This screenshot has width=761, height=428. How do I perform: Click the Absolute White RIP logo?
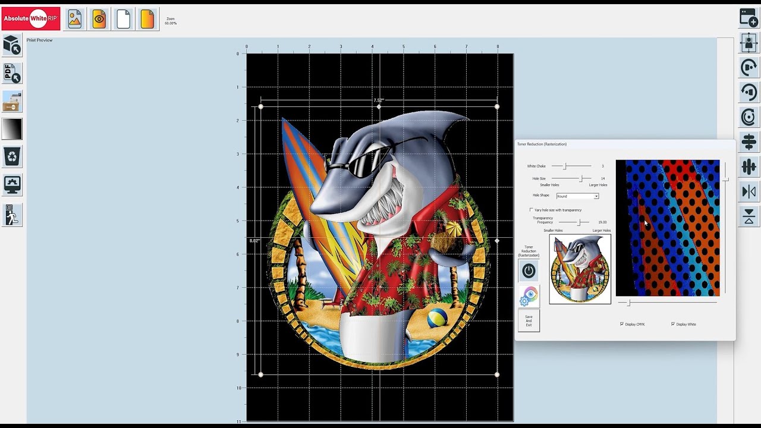click(x=30, y=19)
